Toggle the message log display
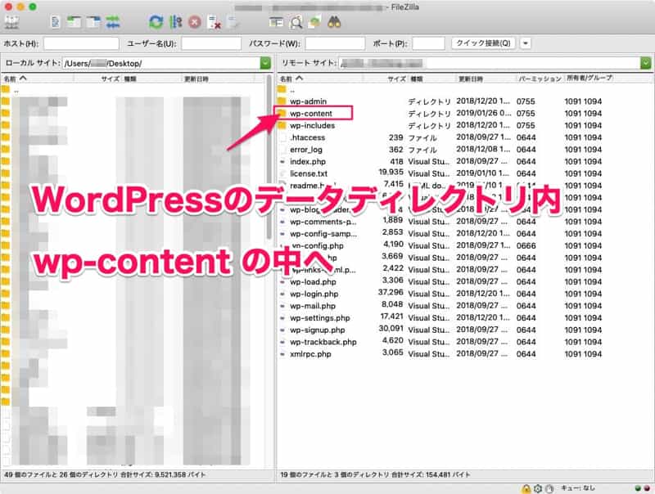Viewport: 655px width, 494px height. 56,22
